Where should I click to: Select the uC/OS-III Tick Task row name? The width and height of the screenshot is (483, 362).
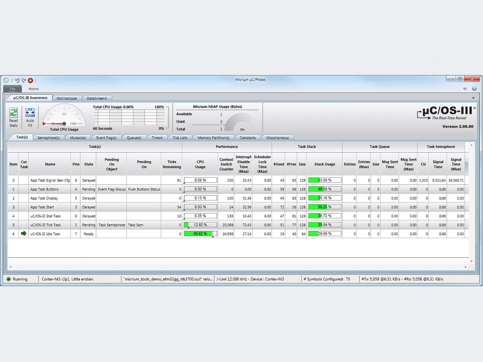46,225
